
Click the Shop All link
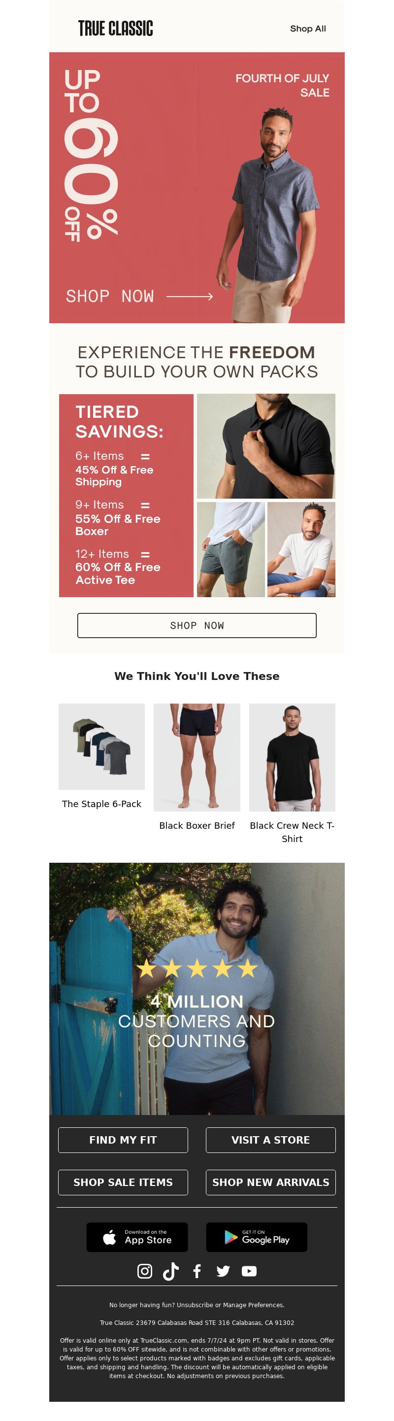[x=308, y=29]
